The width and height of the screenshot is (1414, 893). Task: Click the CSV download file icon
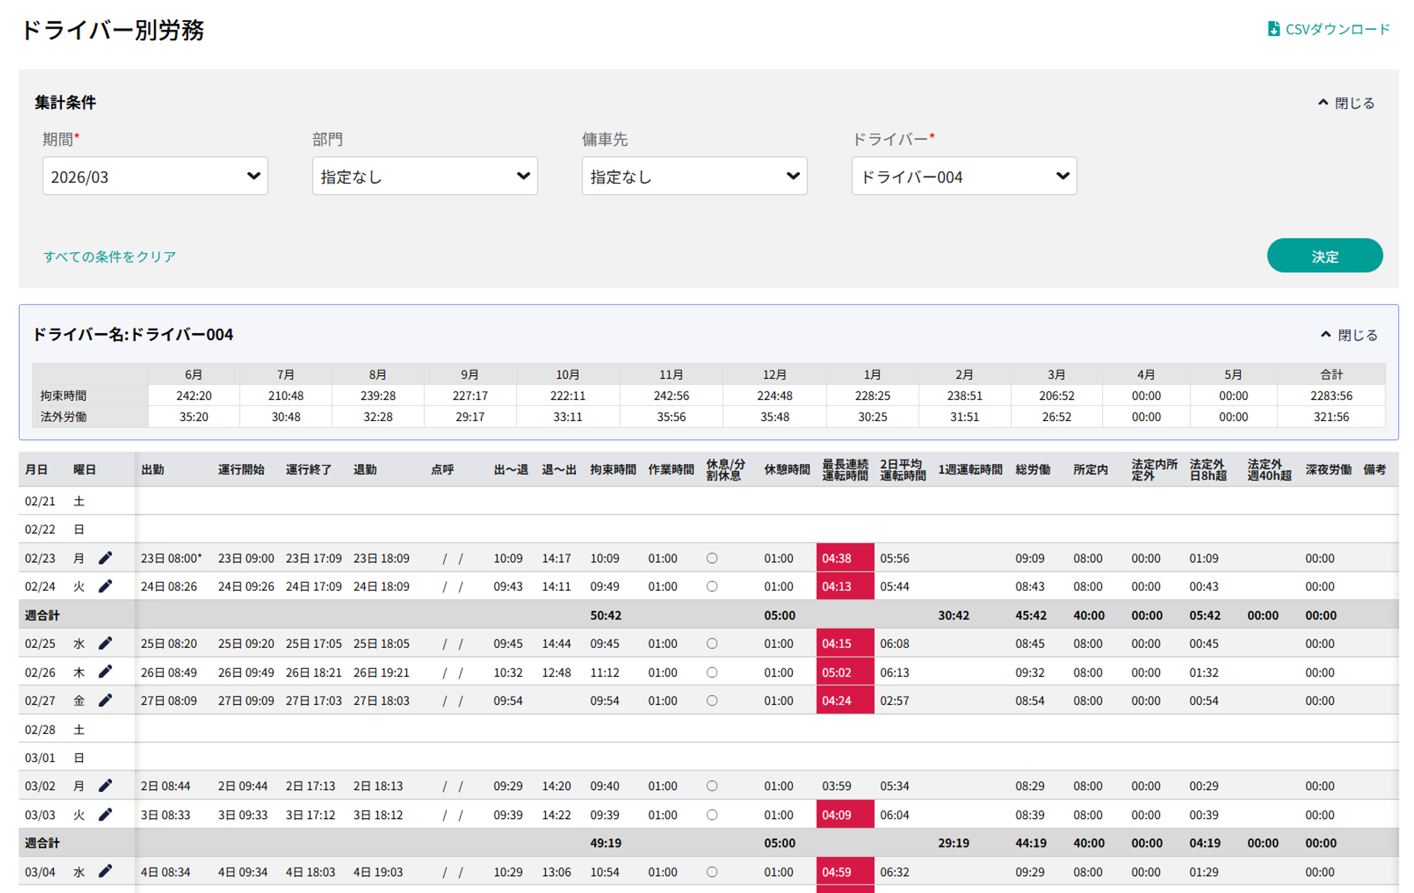(x=1273, y=29)
